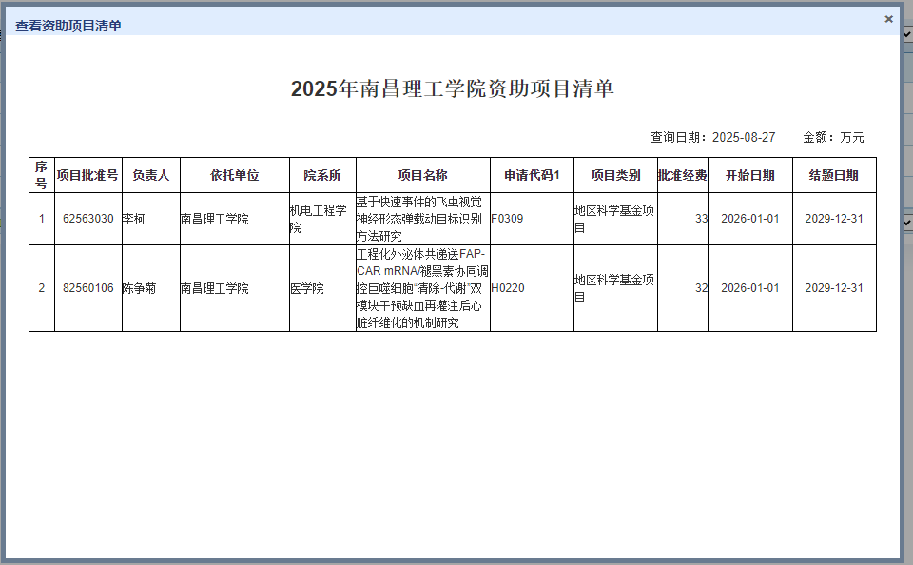
Task: Click the 项目名称 column header
Action: click(x=422, y=175)
